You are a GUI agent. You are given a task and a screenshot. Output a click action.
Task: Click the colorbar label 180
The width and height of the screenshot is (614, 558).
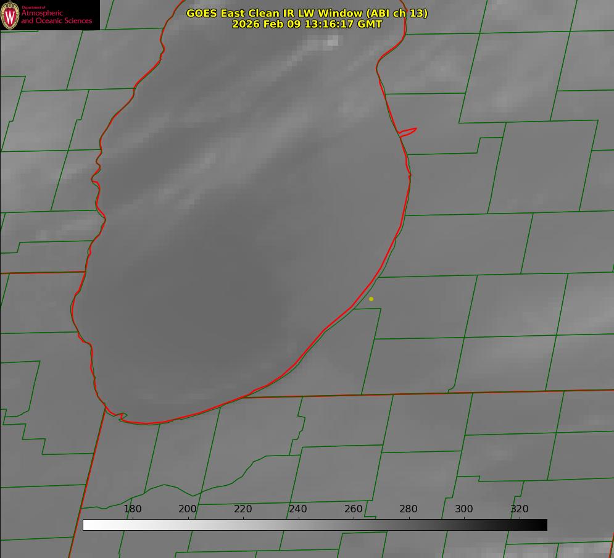point(132,509)
